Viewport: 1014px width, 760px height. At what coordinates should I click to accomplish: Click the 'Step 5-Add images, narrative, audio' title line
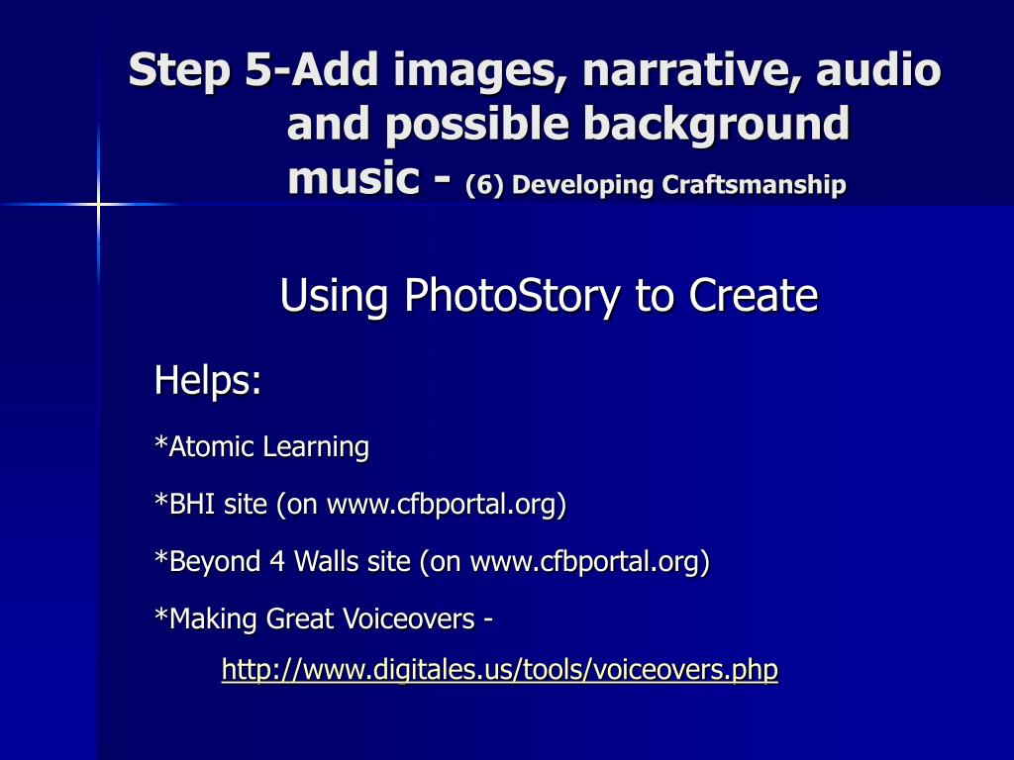tap(535, 70)
